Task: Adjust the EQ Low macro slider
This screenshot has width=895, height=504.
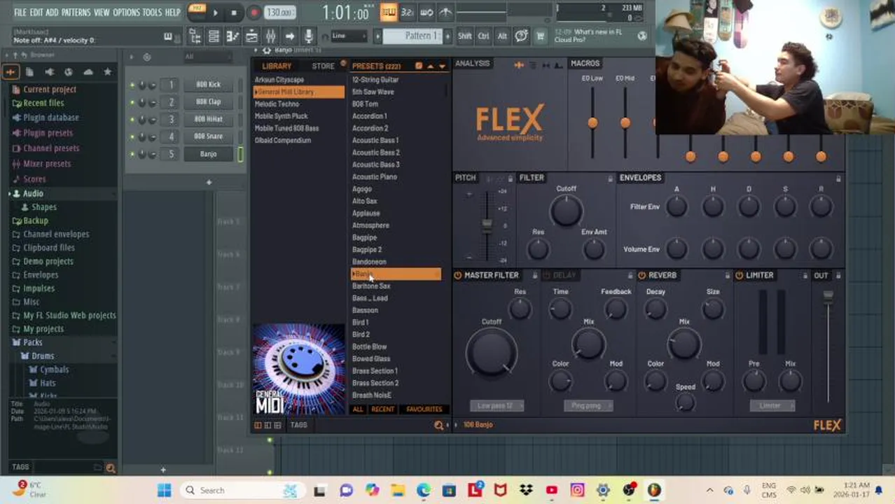Action: tap(592, 122)
